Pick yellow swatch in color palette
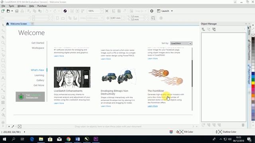 (x=253, y=83)
